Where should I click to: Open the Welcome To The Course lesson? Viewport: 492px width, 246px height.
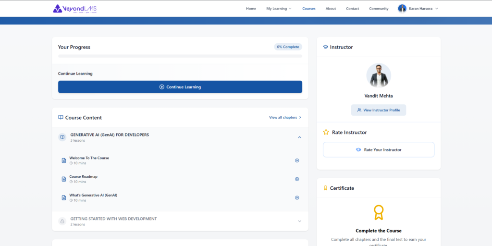tap(89, 158)
